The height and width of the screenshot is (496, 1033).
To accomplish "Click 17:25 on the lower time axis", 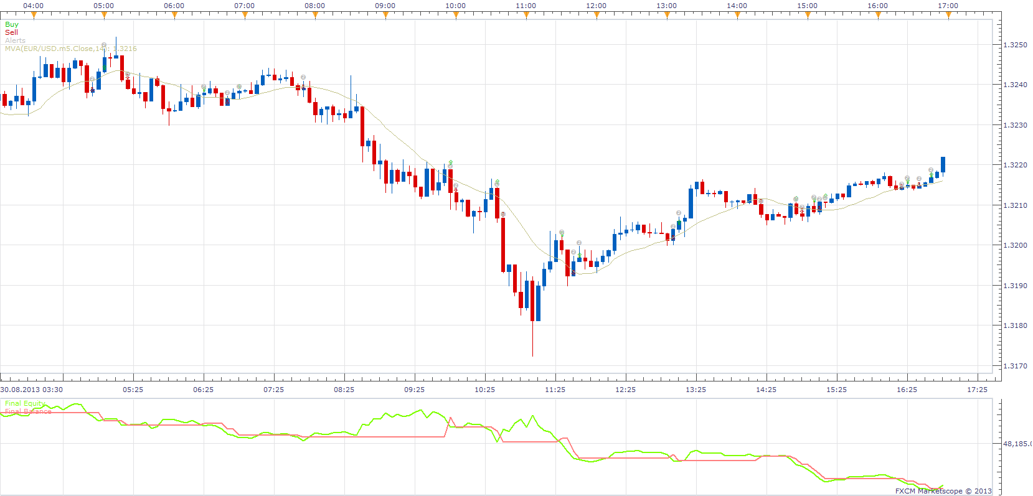I will click(977, 390).
